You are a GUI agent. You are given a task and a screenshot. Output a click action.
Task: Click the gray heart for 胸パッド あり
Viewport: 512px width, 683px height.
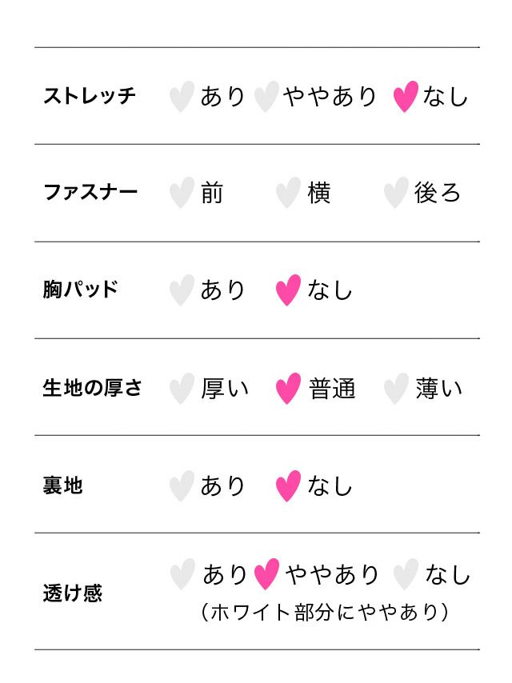[182, 290]
